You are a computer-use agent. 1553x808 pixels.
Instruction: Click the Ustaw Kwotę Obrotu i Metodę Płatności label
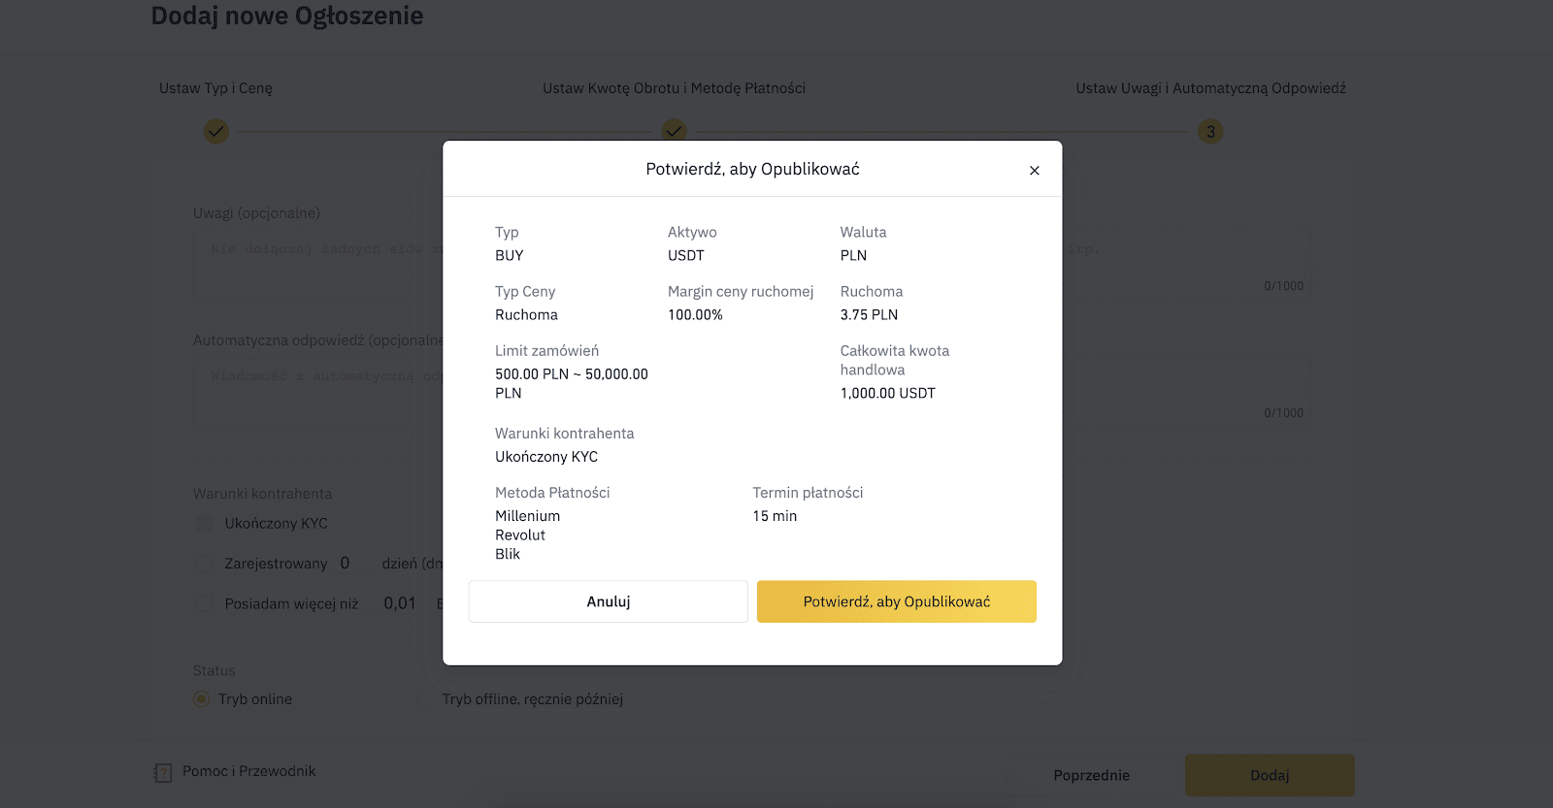tap(674, 88)
